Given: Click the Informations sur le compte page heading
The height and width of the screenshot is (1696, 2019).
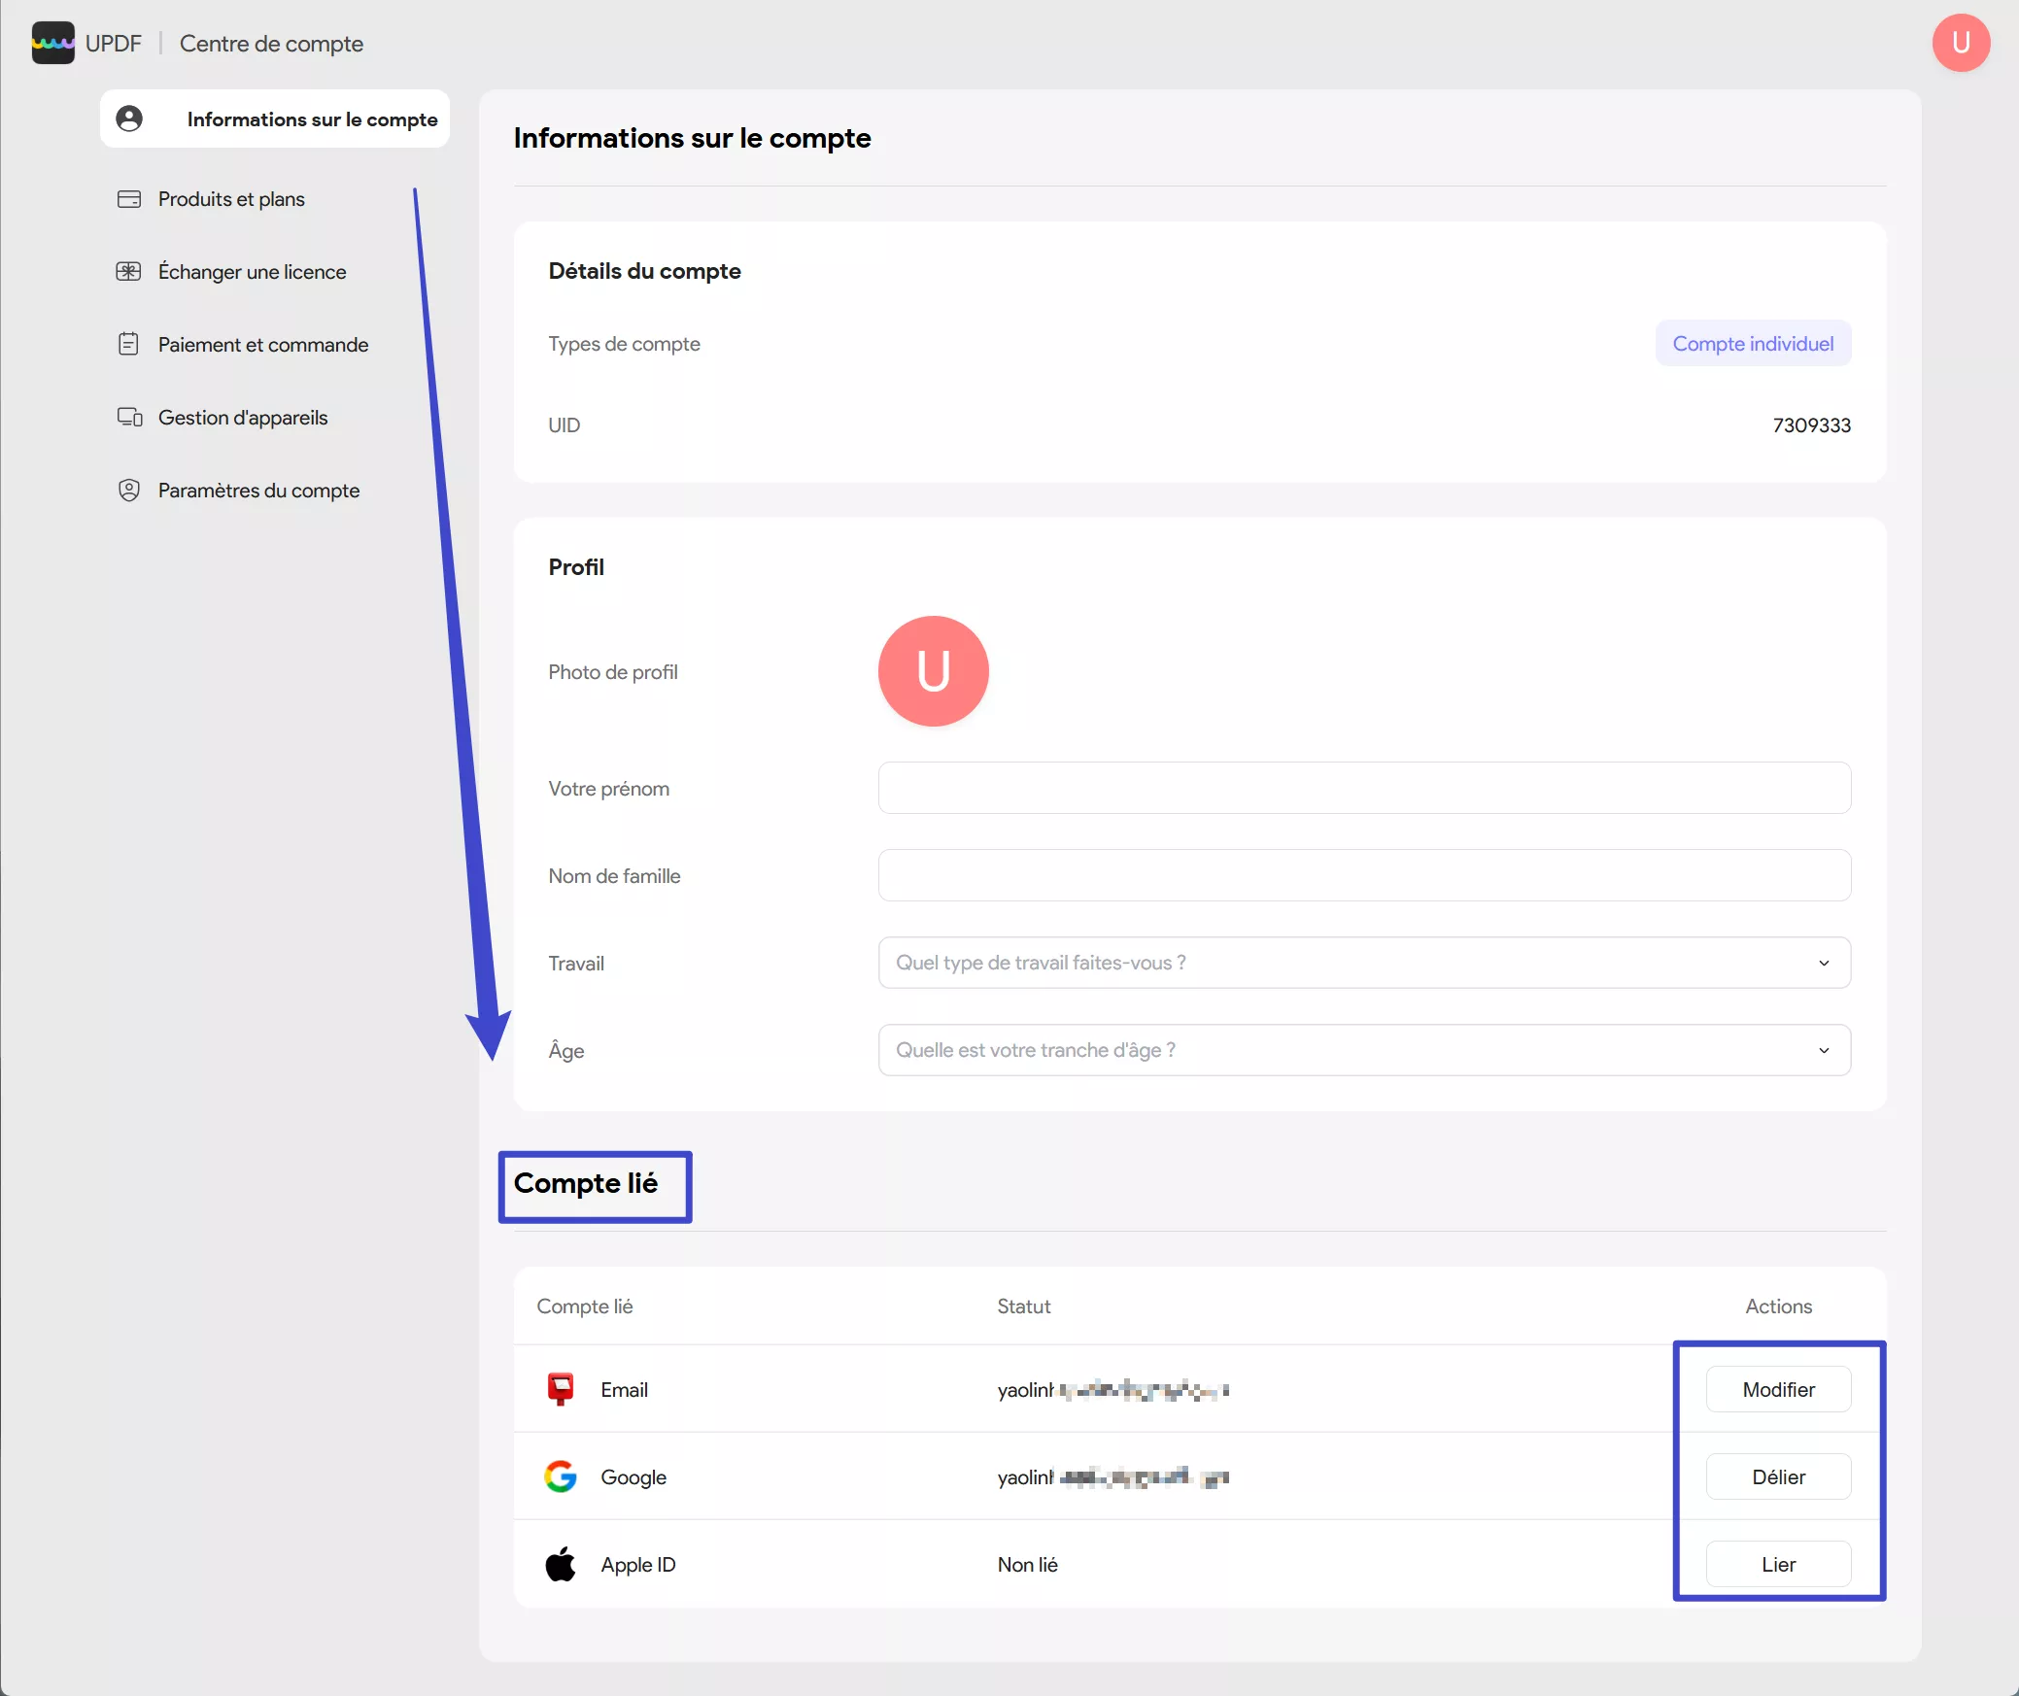Looking at the screenshot, I should click(x=692, y=138).
